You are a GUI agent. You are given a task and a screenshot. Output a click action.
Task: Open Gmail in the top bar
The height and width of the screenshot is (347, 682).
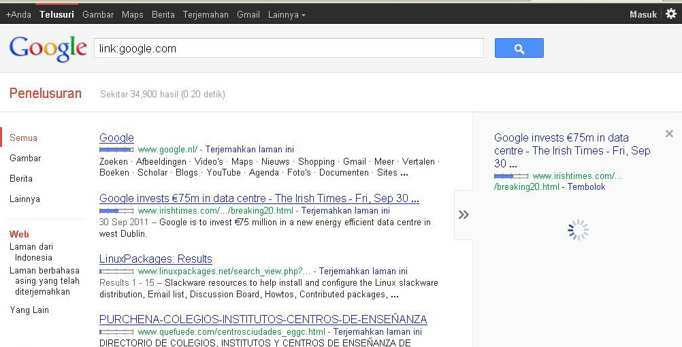pos(248,15)
